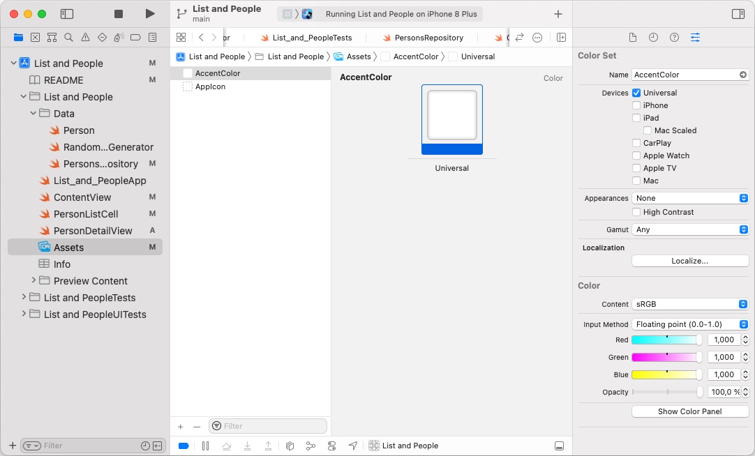Image resolution: width=755 pixels, height=456 pixels.
Task: Open the Debug navigator icon
Action: pyautogui.click(x=119, y=37)
